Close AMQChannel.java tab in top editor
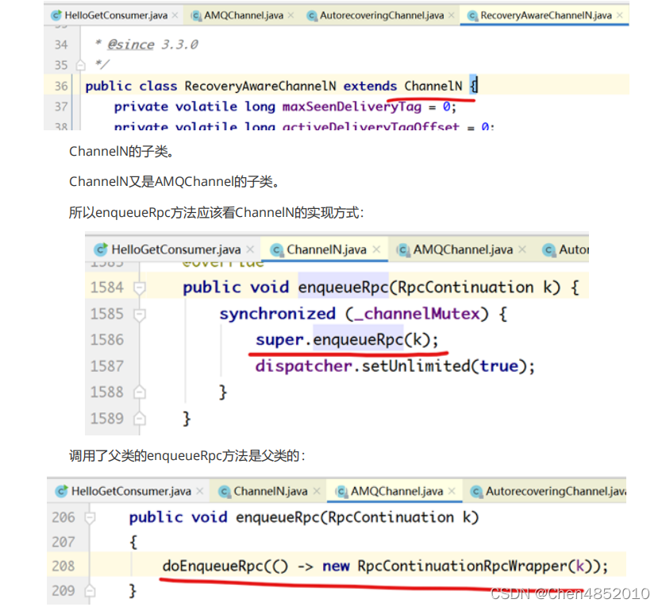 (x=291, y=16)
